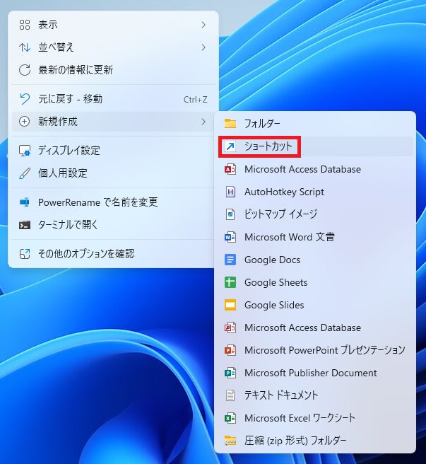This screenshot has width=426, height=464.
Task: Create a new Google Sheets file
Action: pyautogui.click(x=315, y=282)
